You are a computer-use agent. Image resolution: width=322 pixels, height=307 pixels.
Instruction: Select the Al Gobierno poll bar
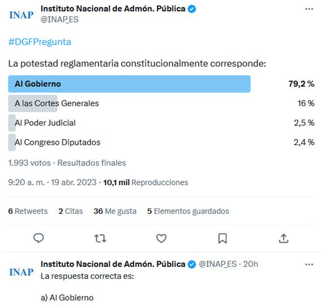(x=129, y=84)
